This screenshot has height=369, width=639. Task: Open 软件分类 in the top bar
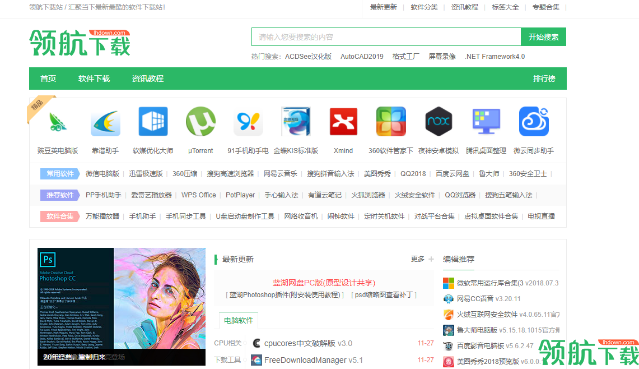425,7
